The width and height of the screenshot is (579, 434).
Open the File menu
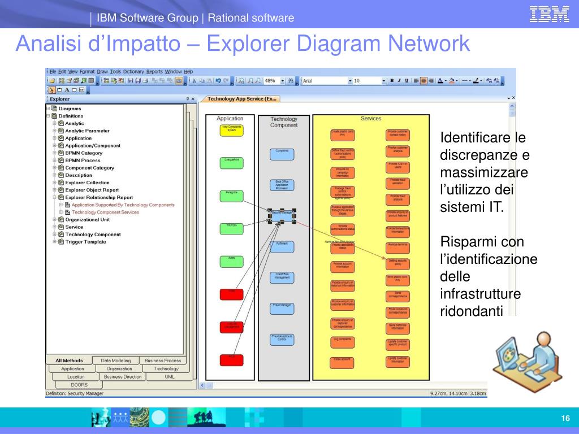click(53, 72)
